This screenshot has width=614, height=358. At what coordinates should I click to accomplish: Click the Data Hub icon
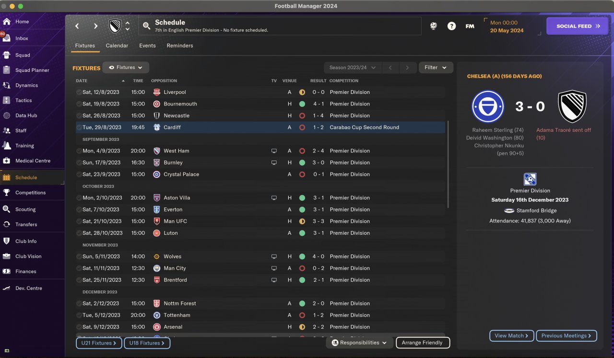click(x=7, y=115)
